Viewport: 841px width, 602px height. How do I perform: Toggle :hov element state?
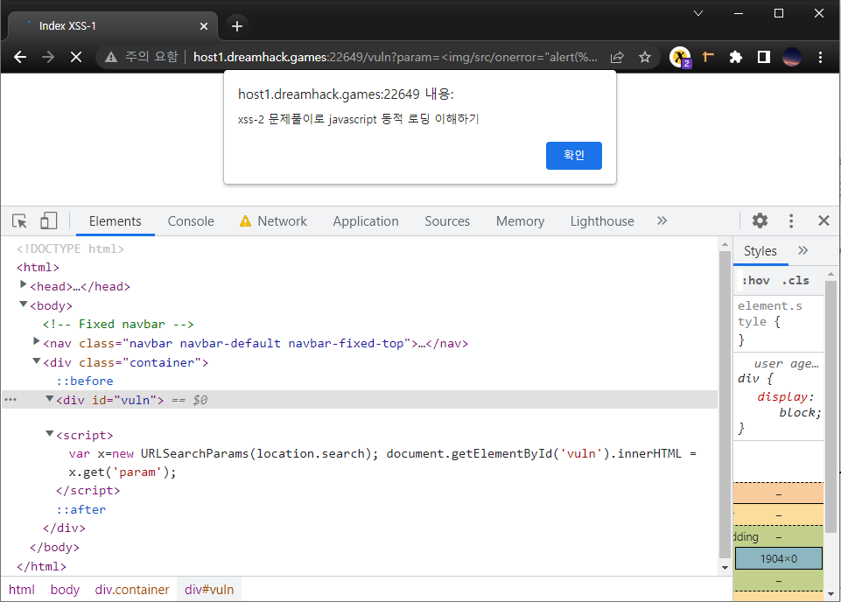pos(756,280)
